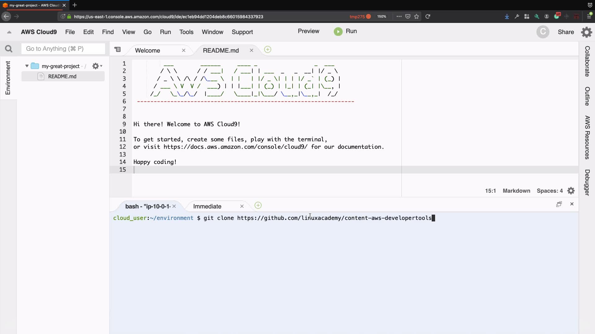Screen dimensions: 595x334
Task: Add a new editor tab with plus icon
Action: (x=267, y=50)
